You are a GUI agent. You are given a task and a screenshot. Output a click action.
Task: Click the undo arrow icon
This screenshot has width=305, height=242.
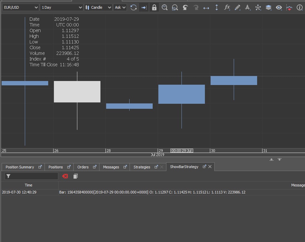point(185,8)
